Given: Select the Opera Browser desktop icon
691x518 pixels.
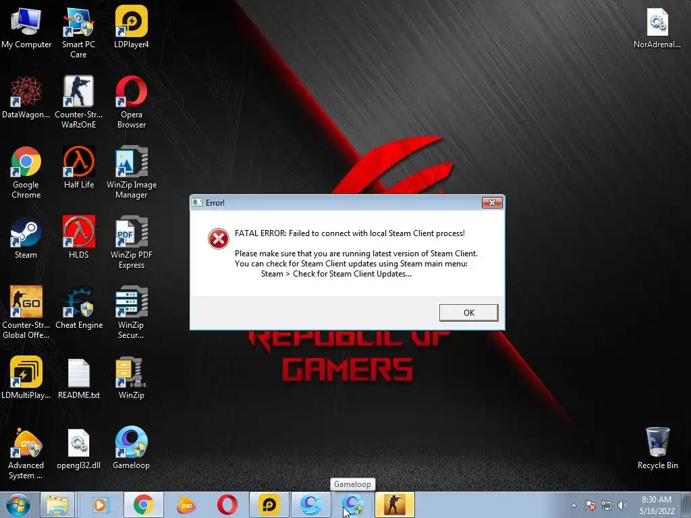Looking at the screenshot, I should (x=132, y=103).
